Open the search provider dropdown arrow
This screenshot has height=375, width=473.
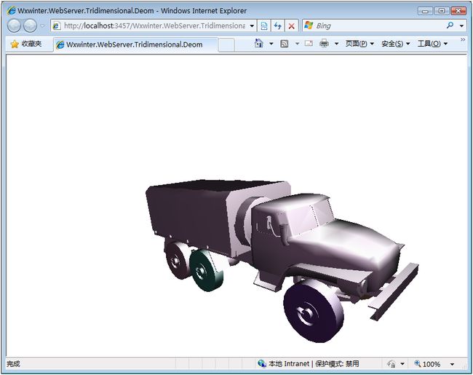pos(461,26)
